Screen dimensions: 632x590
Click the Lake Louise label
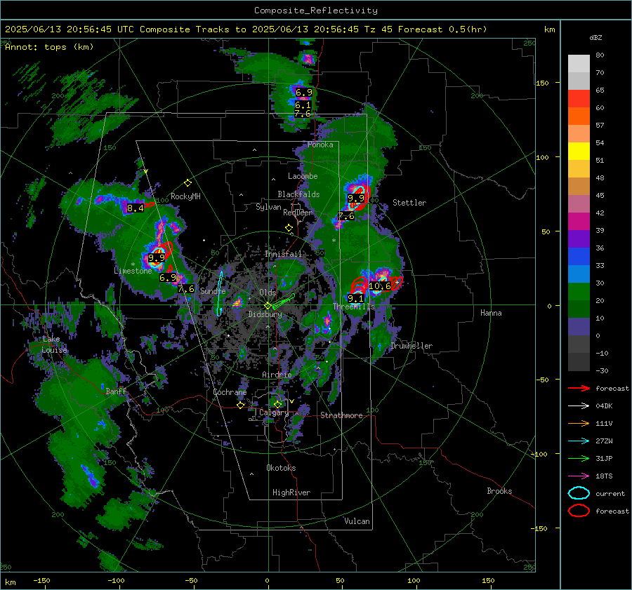[54, 344]
